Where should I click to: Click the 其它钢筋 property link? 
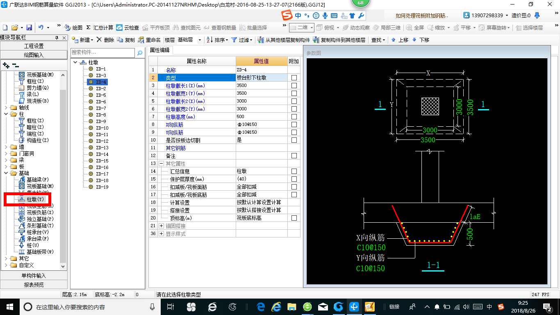tap(175, 148)
